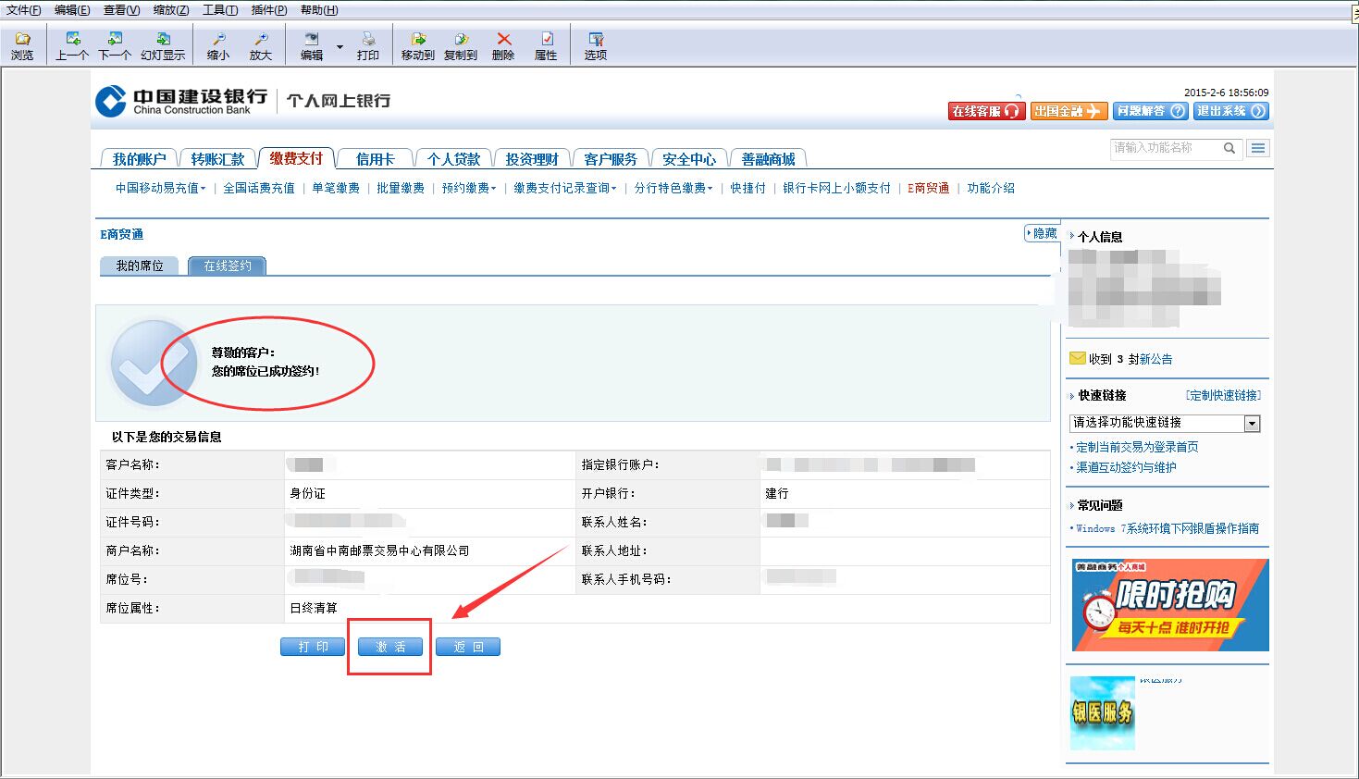Open the quick link selection dropdown

point(1252,424)
